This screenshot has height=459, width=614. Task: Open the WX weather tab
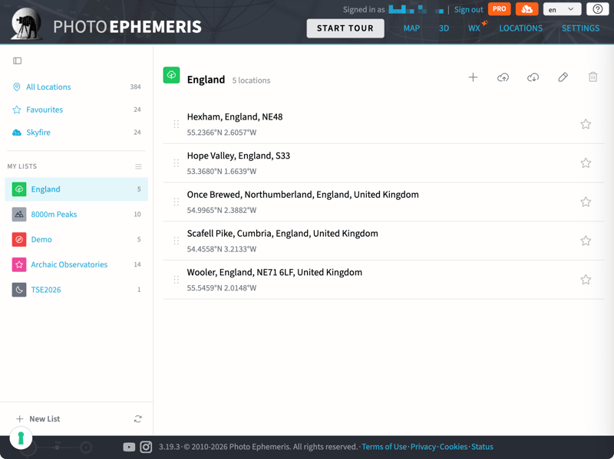click(x=474, y=28)
